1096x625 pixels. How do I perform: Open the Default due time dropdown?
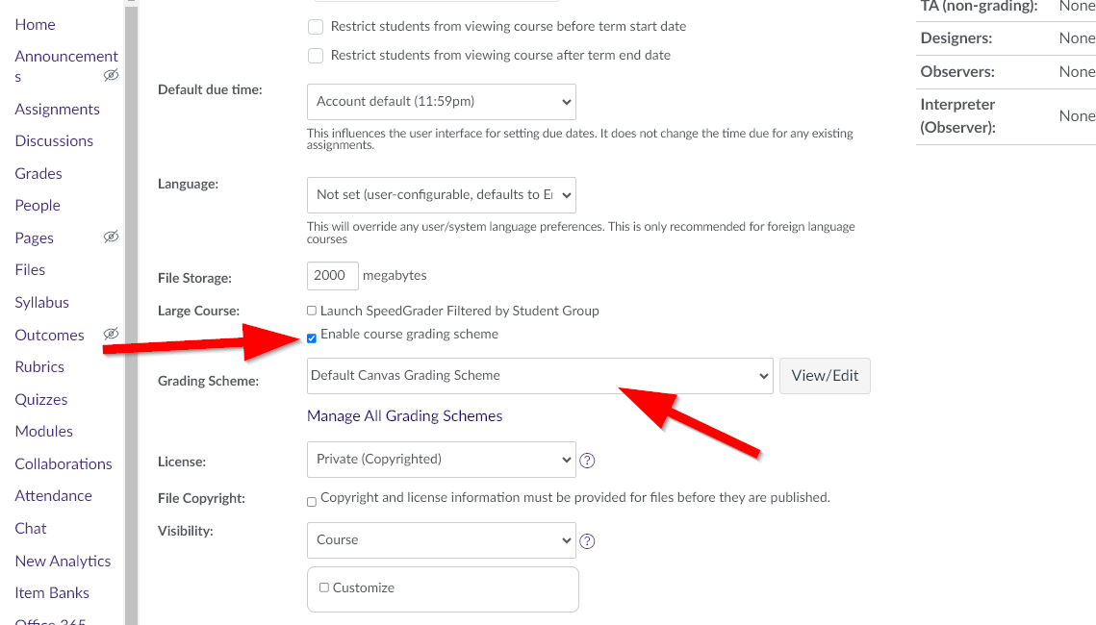coord(441,101)
